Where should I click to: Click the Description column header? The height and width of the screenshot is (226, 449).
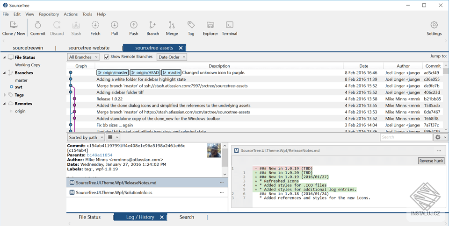[219, 66]
